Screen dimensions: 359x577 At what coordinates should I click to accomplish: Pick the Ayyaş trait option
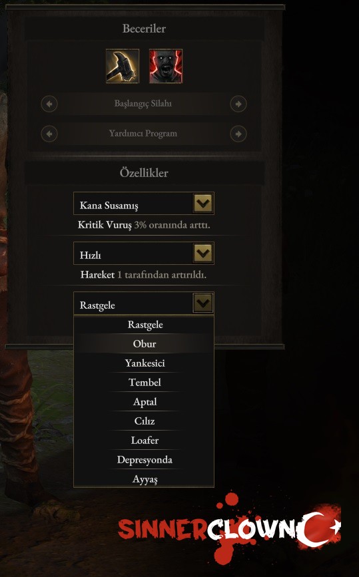(x=144, y=479)
